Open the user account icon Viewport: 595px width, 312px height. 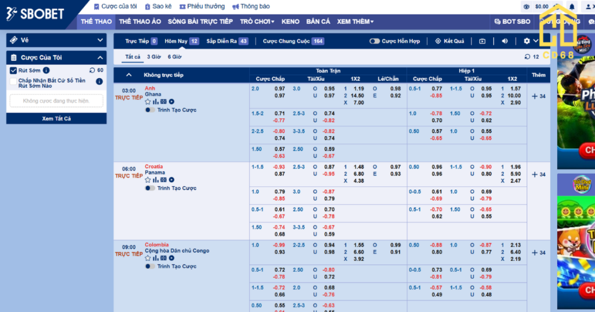(x=589, y=6)
